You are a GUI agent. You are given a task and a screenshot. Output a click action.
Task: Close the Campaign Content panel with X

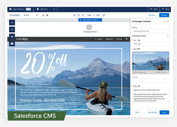coord(168,21)
